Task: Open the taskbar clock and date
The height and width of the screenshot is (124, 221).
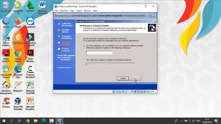Action: click(x=207, y=121)
